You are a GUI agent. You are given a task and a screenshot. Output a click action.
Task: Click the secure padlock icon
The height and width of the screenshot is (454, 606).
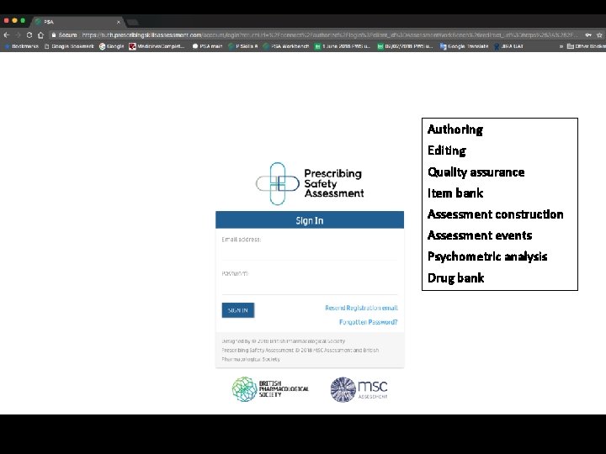[x=54, y=34]
